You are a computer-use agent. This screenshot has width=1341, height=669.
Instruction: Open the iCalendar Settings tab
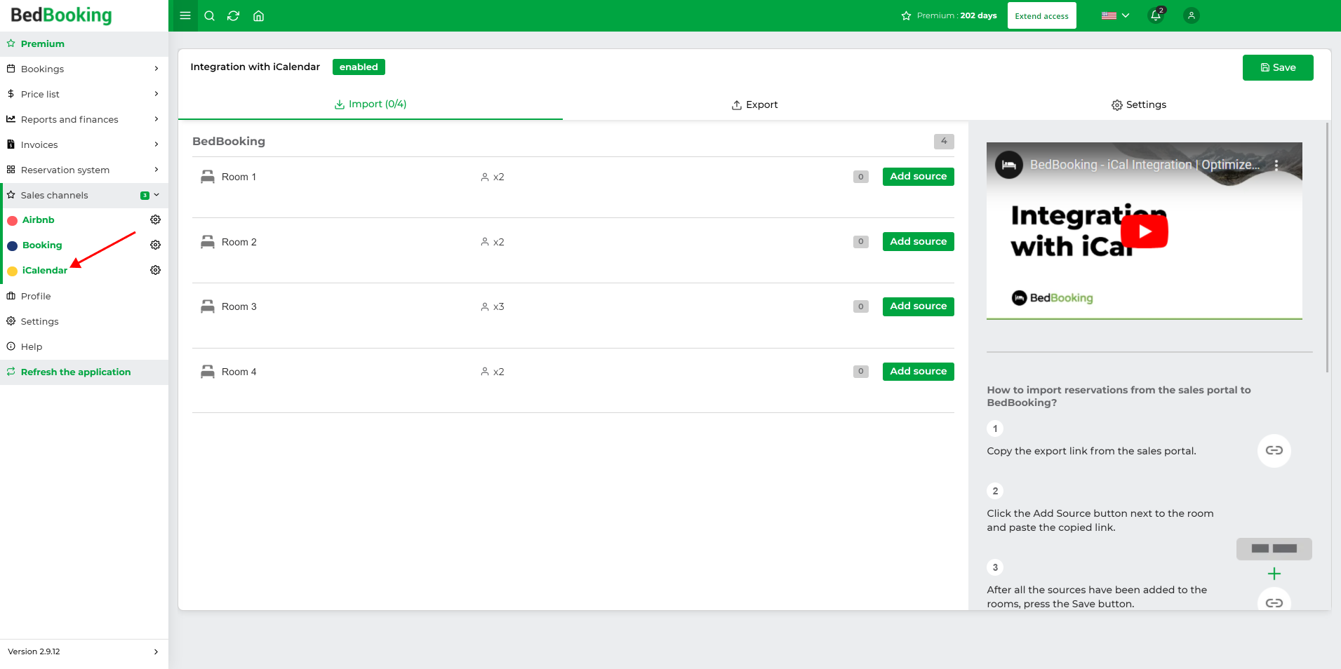1139,104
